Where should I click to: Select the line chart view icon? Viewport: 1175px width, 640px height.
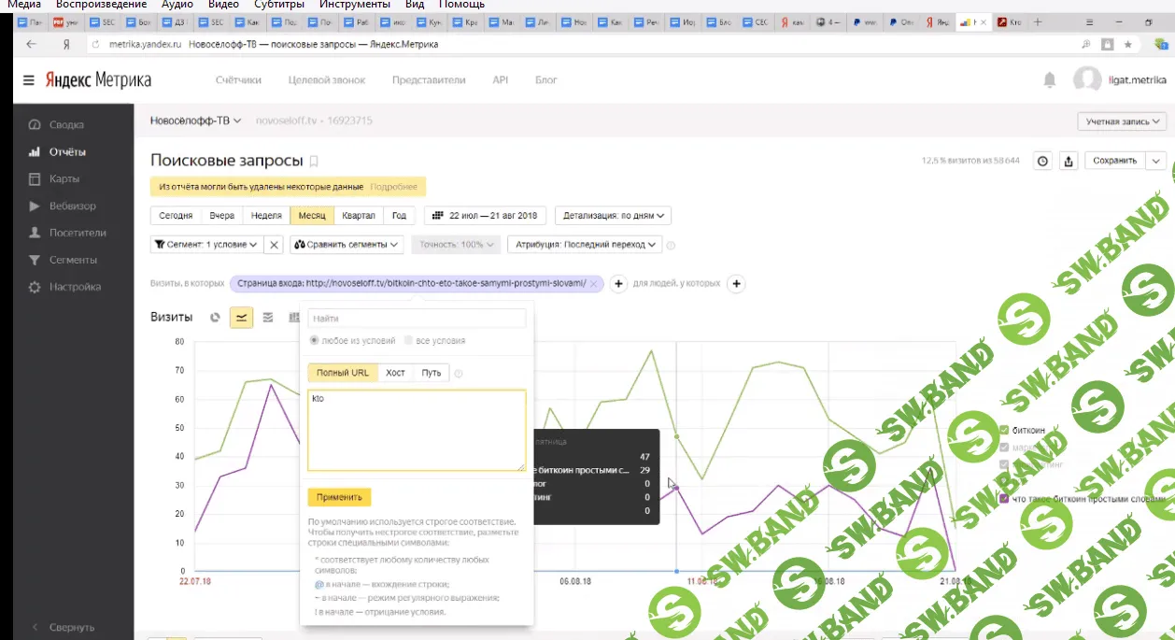click(x=241, y=318)
